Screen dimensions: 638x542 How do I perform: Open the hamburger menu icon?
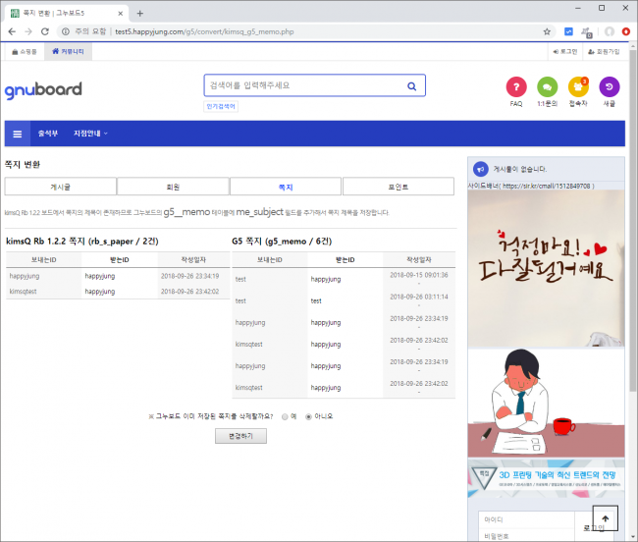point(18,134)
